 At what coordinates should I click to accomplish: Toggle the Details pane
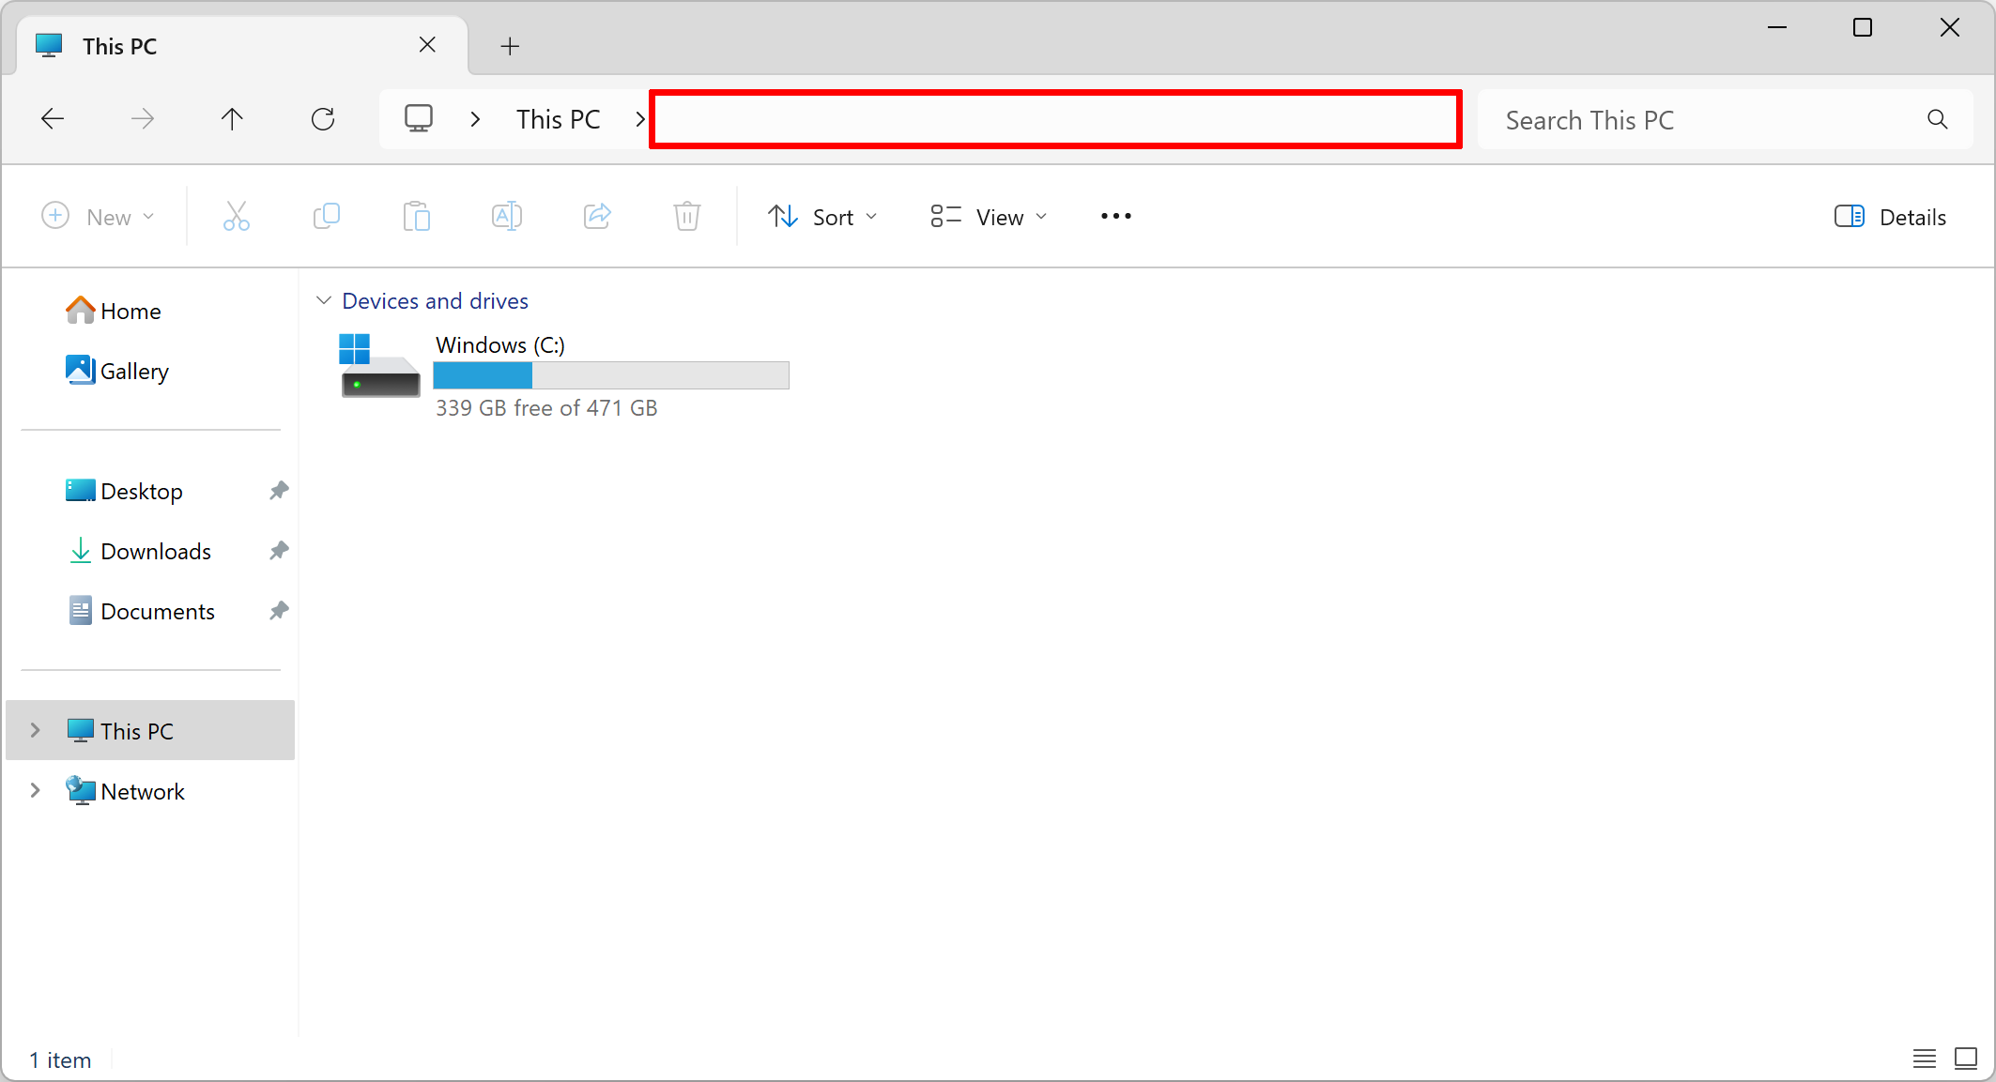pyautogui.click(x=1890, y=217)
